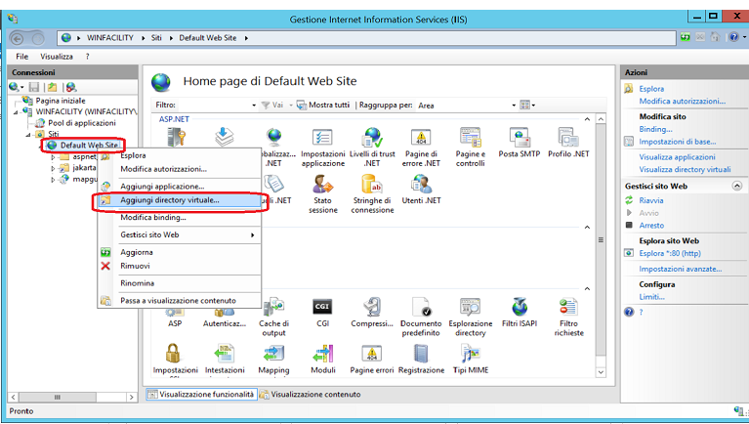Select Passa a visualizzazione contenuto menu entry

click(179, 301)
